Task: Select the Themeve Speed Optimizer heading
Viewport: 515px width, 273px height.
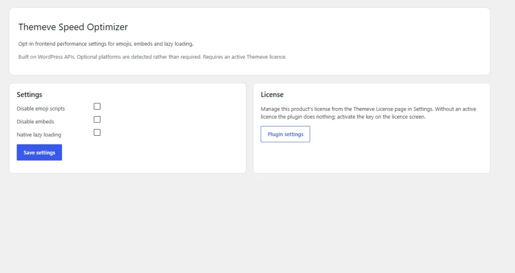Action: point(73,27)
